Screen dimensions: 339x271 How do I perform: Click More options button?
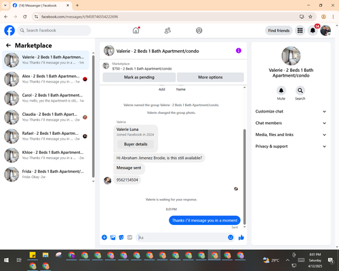(210, 77)
